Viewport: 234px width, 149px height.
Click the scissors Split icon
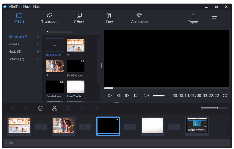(54, 108)
